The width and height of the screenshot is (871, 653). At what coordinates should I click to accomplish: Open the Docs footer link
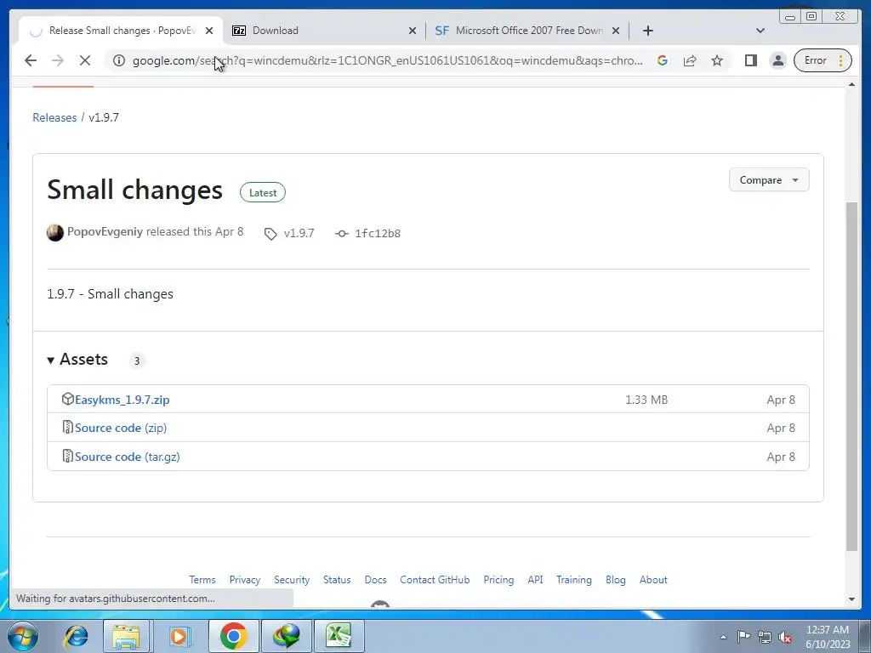(375, 580)
